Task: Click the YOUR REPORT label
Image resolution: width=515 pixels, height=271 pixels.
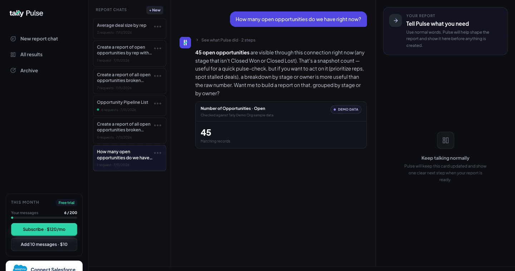Action: point(421,16)
